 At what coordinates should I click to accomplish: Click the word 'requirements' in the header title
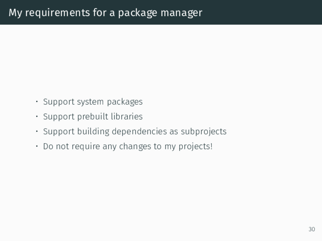[58, 13]
